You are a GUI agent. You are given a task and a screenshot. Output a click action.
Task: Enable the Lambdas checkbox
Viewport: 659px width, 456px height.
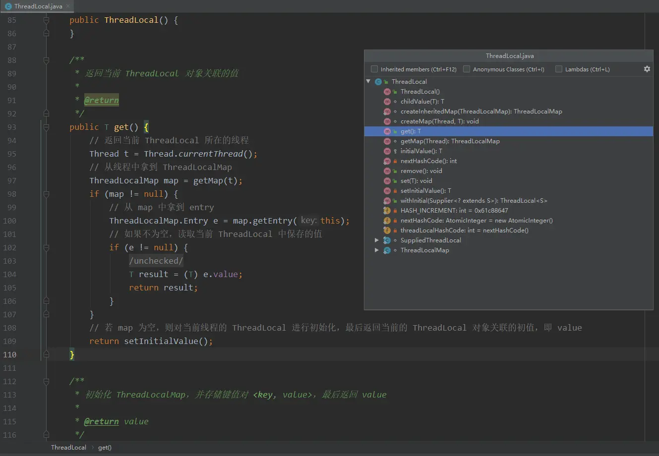point(559,69)
